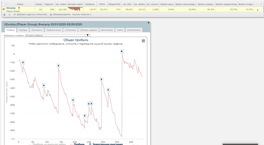Image resolution: width=264 pixels, height=145 pixels.
Task: Switch to the Турниры tab
Action: [x=23, y=30]
